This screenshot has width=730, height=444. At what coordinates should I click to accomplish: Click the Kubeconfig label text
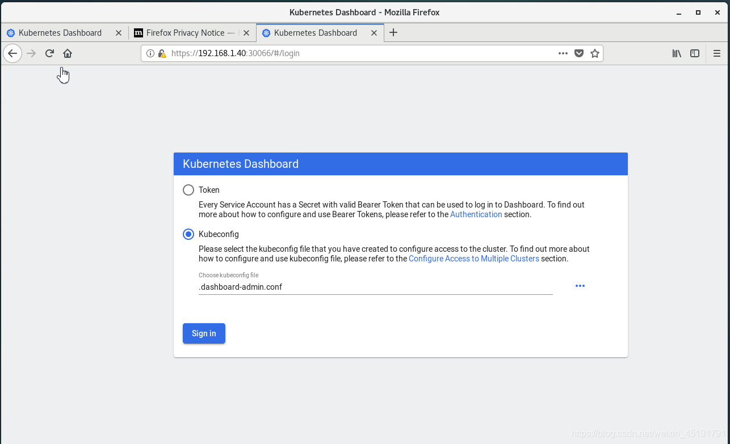click(219, 234)
